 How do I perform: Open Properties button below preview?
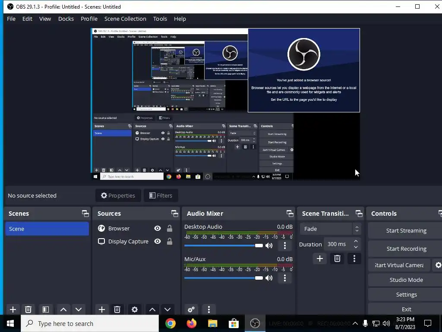[118, 195]
